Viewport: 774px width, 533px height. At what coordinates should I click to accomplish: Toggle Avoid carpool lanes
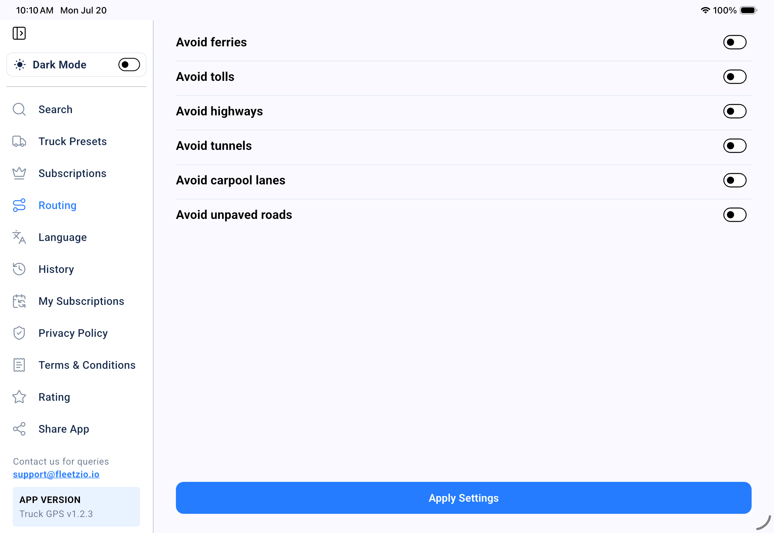[735, 180]
